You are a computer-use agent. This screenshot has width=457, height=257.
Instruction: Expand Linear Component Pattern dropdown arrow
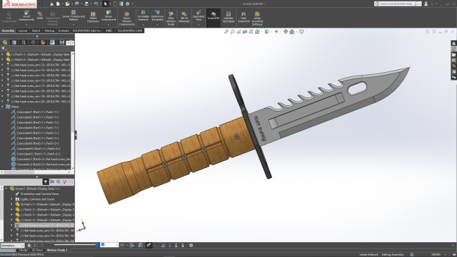click(x=73, y=25)
